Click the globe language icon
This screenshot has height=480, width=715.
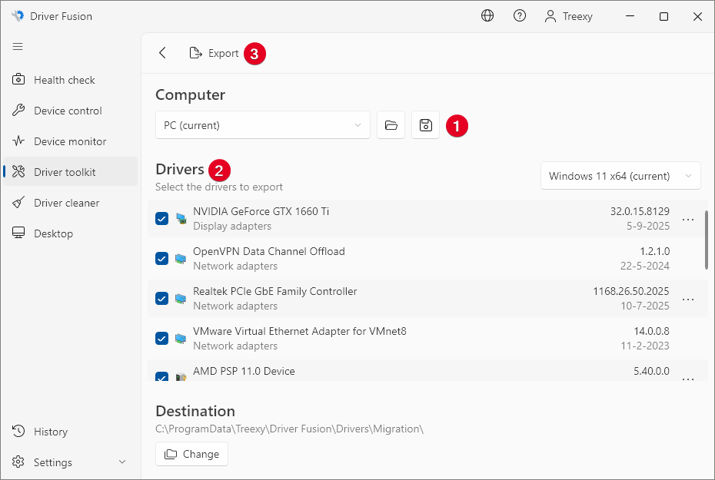487,16
